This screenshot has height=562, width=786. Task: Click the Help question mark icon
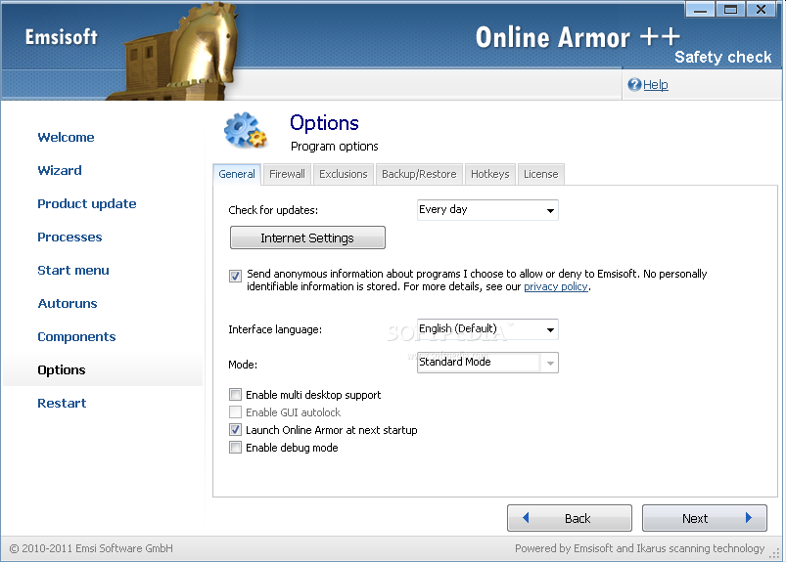pos(634,85)
